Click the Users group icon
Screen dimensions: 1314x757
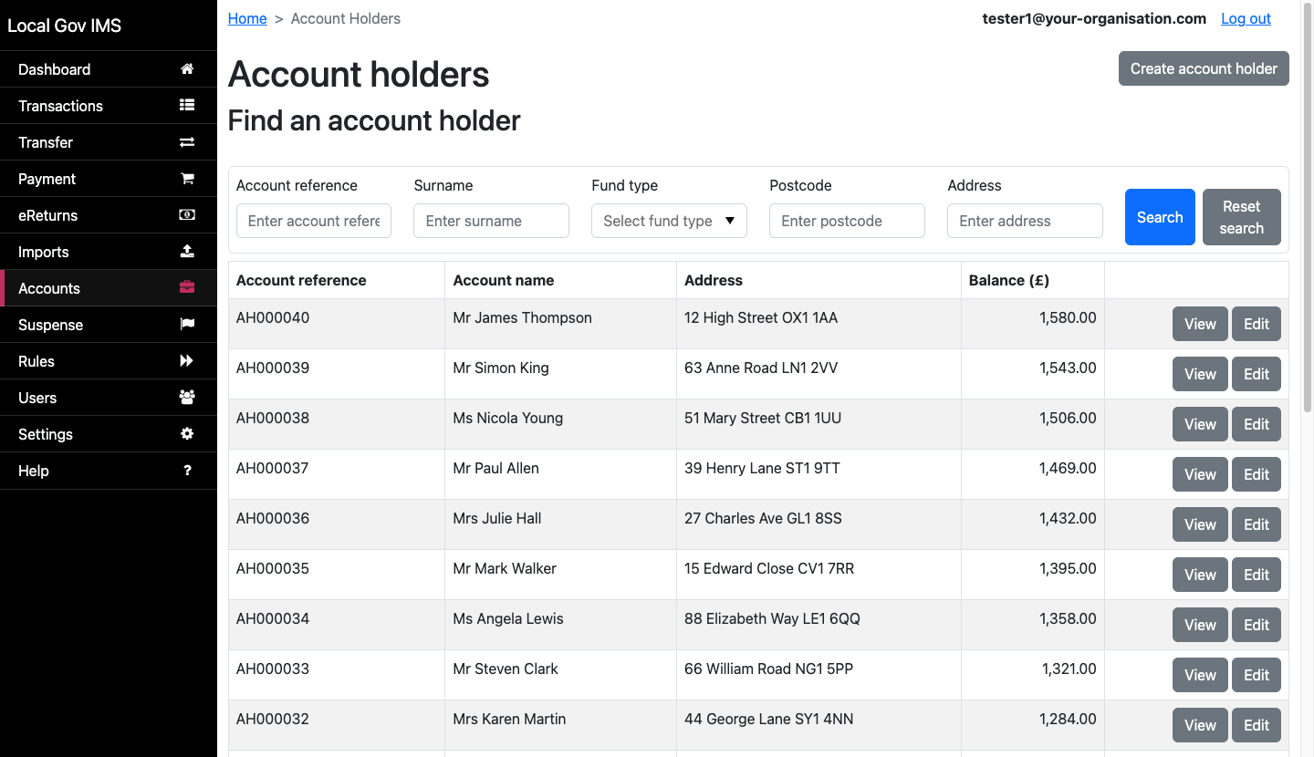187,397
